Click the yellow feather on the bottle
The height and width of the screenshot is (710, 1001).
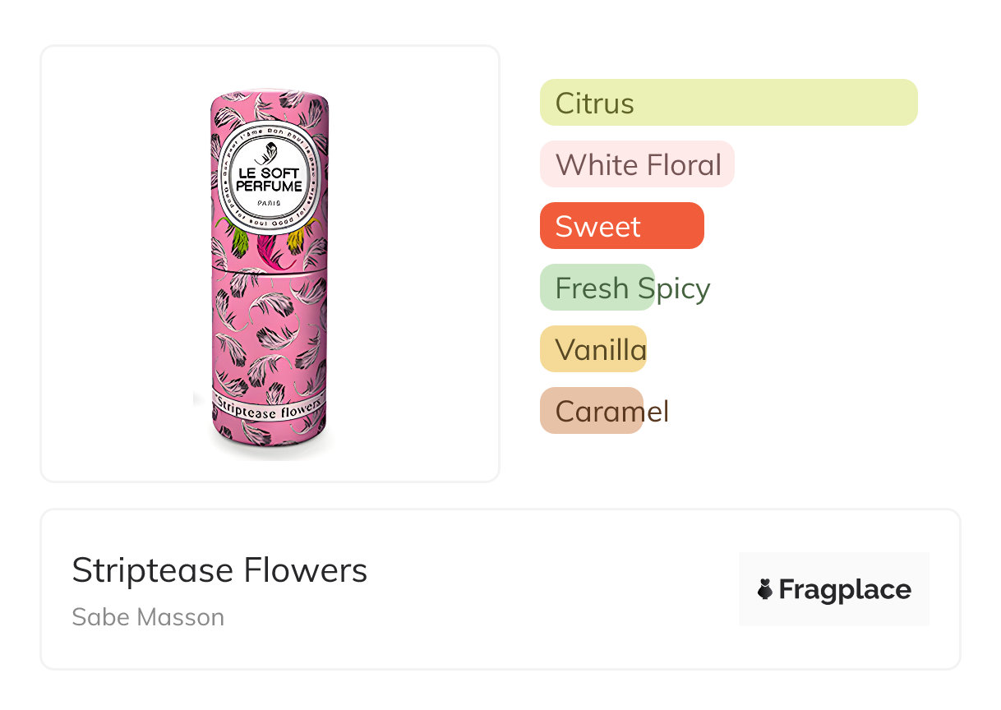pyautogui.click(x=303, y=236)
